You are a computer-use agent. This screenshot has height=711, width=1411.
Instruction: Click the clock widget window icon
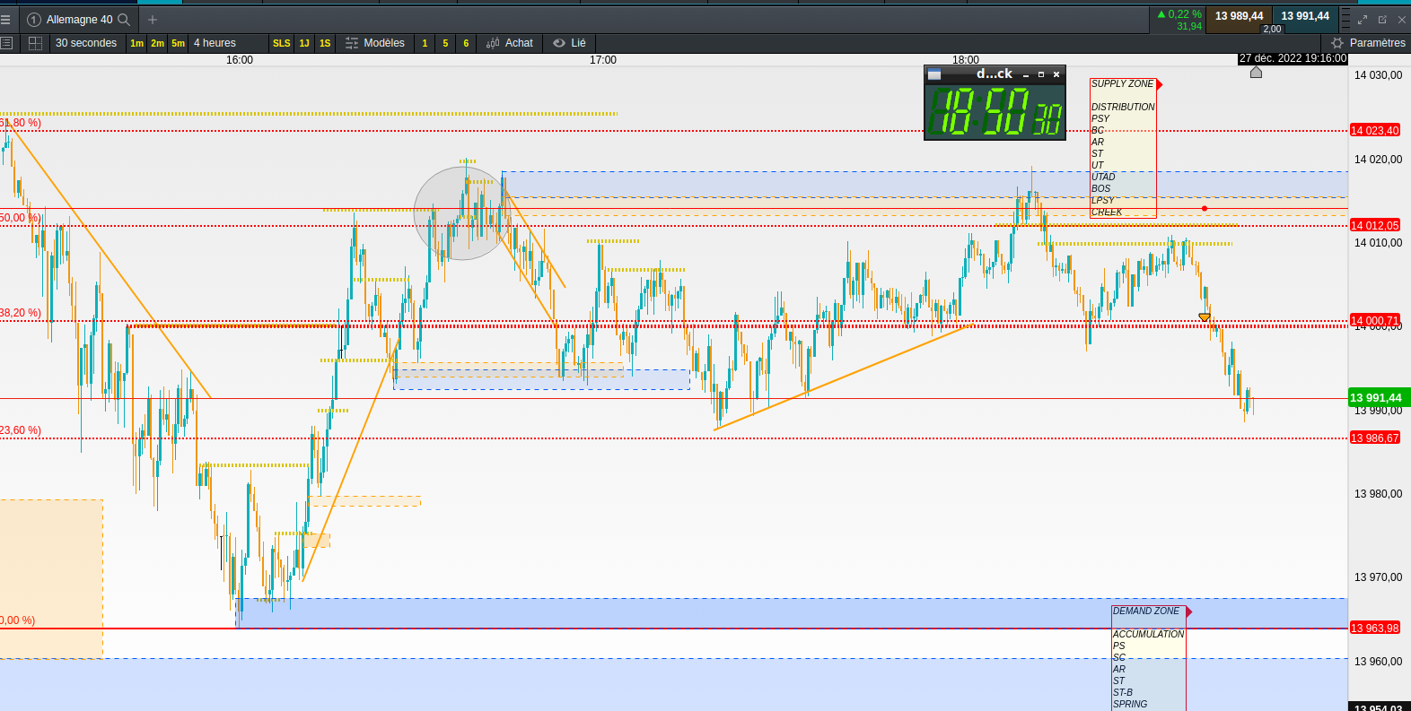(934, 75)
